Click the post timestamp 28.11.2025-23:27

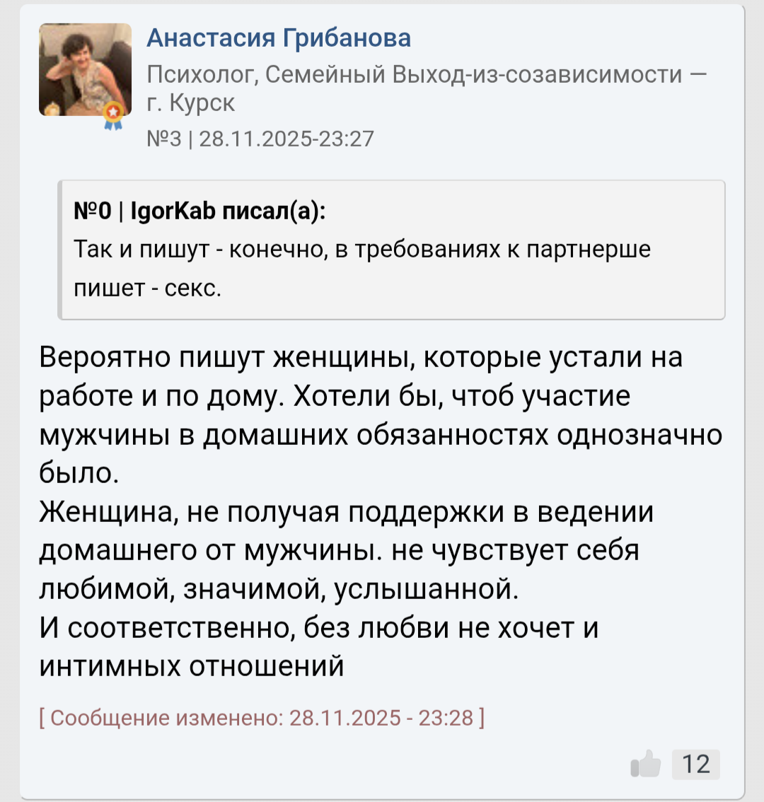point(286,138)
